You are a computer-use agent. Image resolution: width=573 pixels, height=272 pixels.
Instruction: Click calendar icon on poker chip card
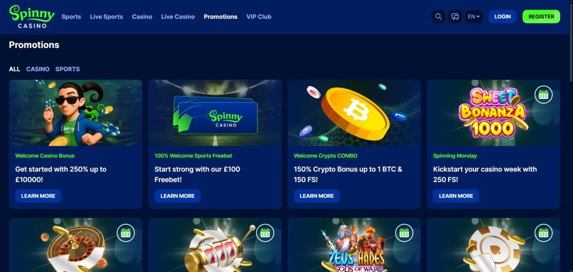[543, 233]
